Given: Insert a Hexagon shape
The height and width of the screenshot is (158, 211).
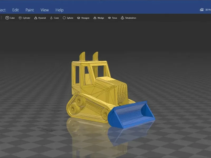Looking at the screenshot, I should coord(83,18).
